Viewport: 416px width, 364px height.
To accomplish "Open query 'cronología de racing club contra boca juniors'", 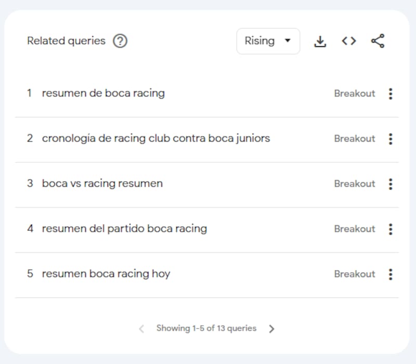I will click(156, 138).
